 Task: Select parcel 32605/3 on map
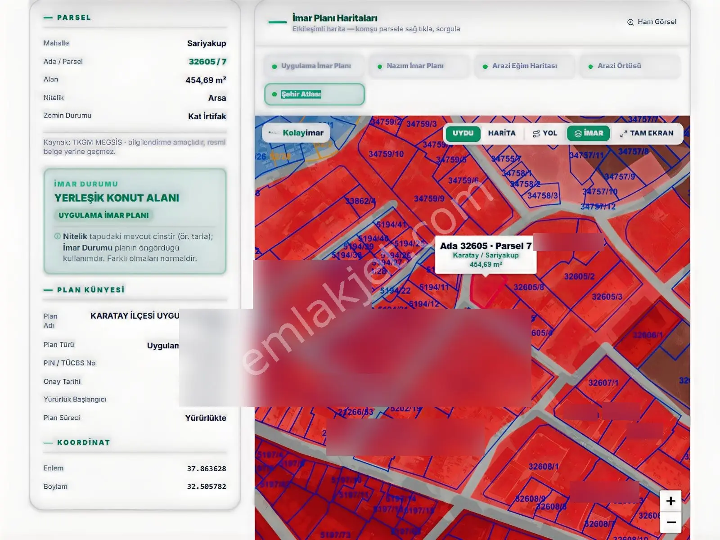coord(607,297)
